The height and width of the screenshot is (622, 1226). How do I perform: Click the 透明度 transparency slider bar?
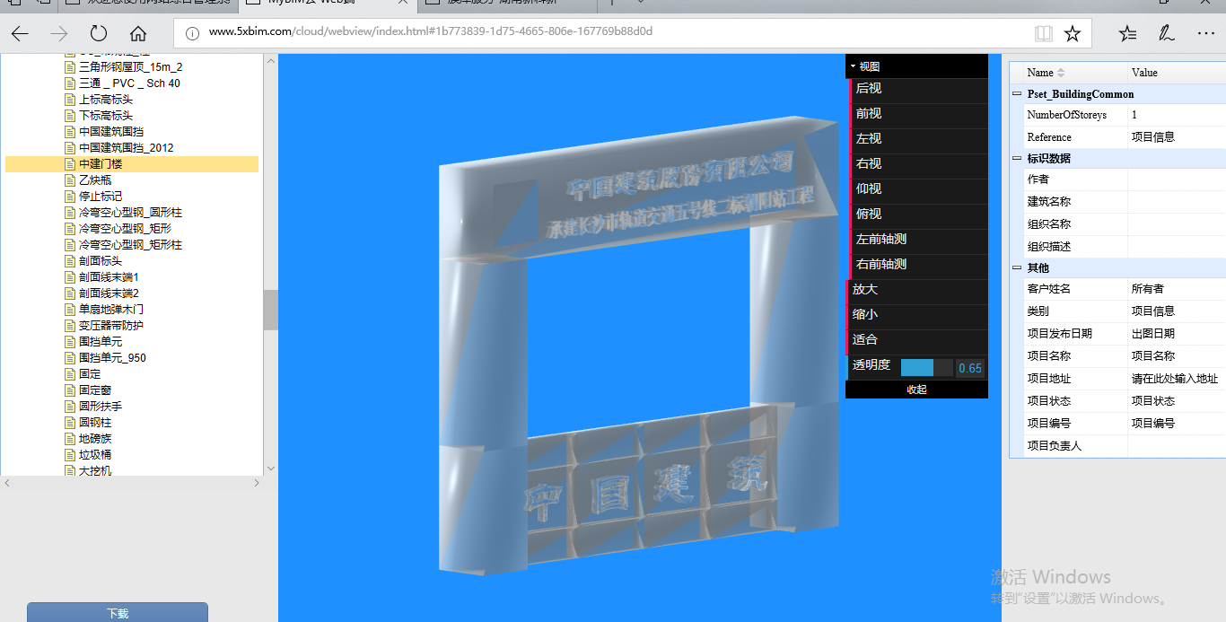coord(926,367)
